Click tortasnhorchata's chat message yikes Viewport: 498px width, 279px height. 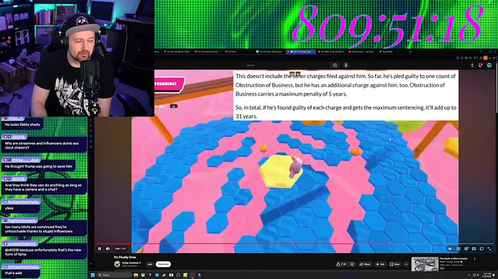point(9,208)
